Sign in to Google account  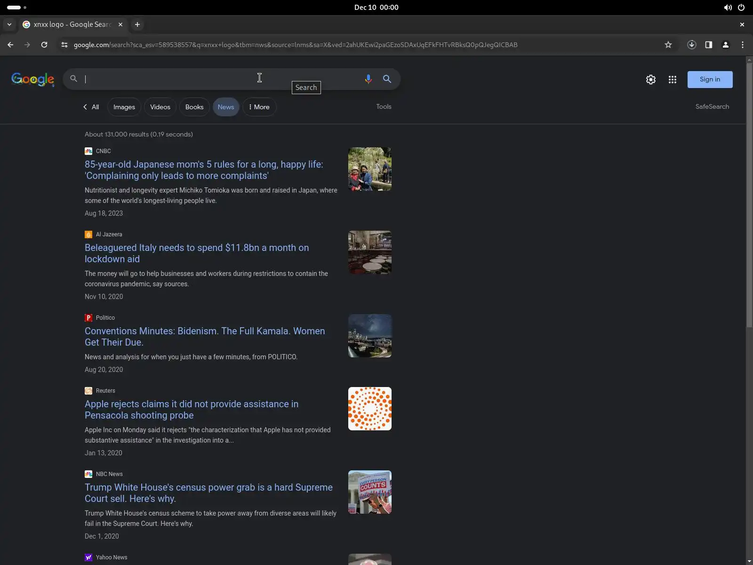pos(710,80)
